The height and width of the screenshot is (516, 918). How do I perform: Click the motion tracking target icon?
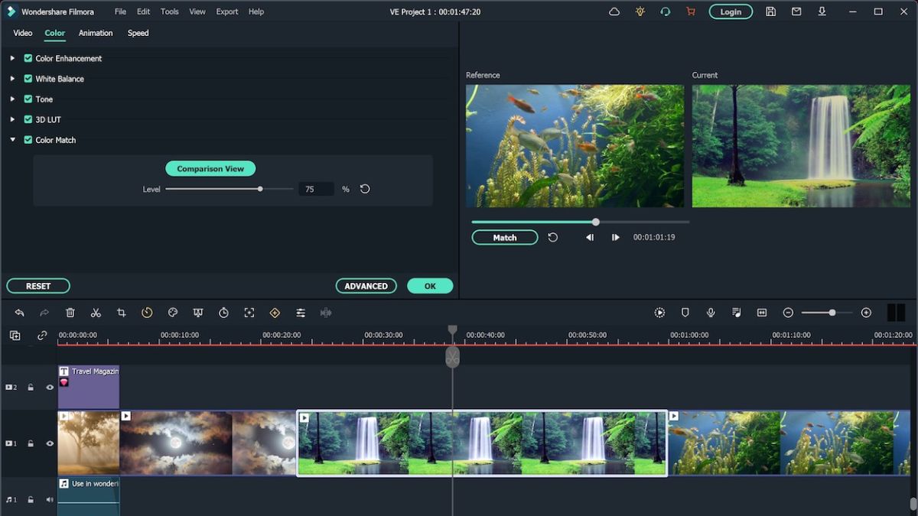click(x=249, y=313)
